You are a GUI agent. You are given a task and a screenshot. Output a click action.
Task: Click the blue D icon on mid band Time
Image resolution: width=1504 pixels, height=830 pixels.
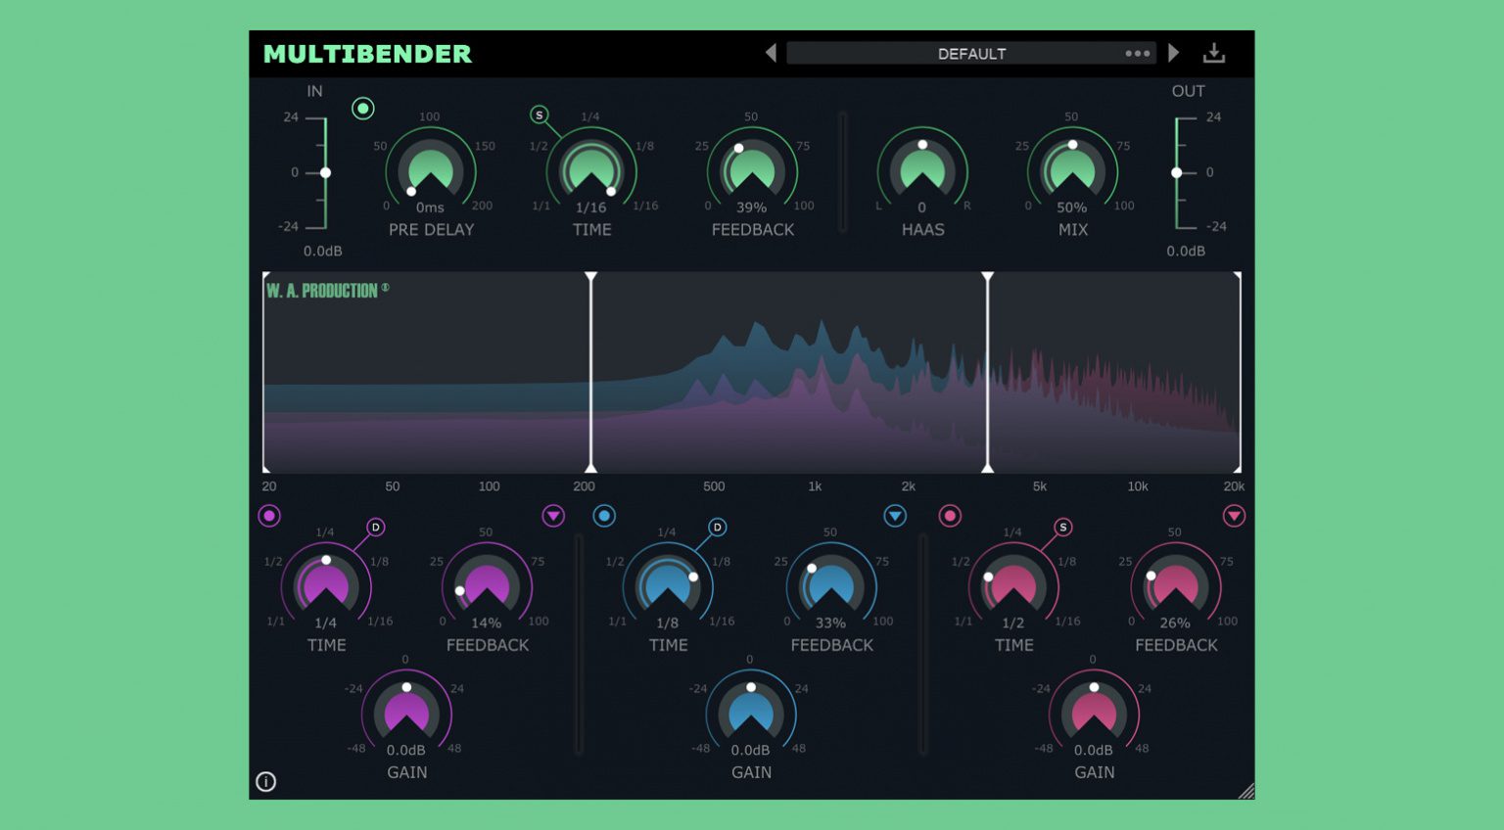pos(717,528)
